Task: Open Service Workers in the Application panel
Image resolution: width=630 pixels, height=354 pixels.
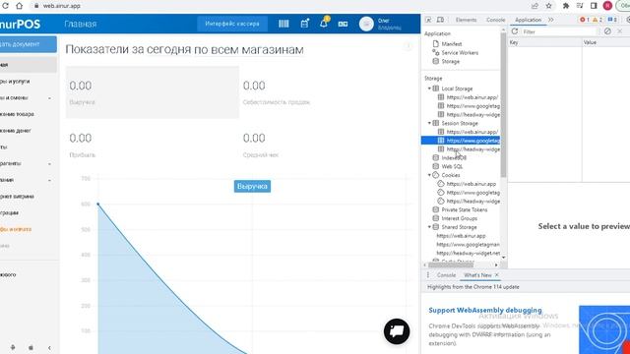Action: 460,52
